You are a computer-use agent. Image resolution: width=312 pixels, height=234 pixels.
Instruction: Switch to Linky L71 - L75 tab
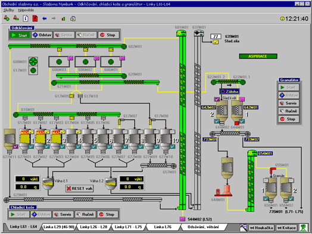[129, 227]
